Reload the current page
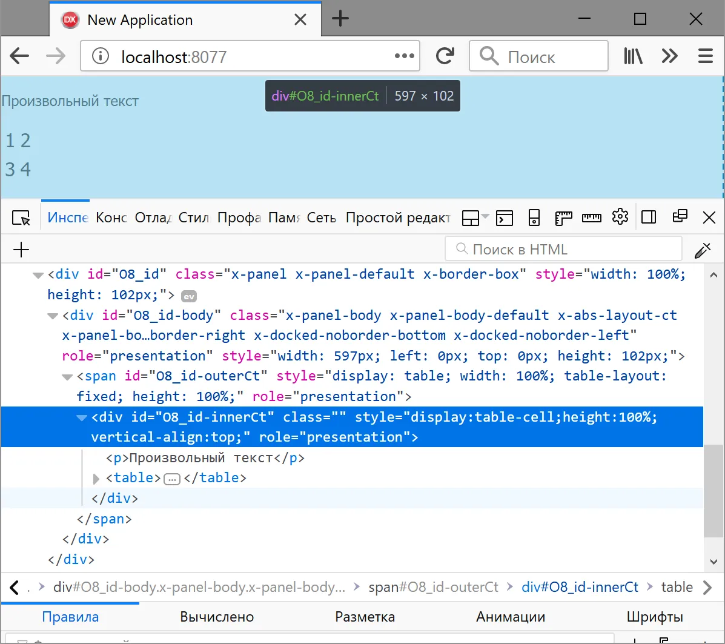Screen dimensions: 725x644 click(x=445, y=56)
